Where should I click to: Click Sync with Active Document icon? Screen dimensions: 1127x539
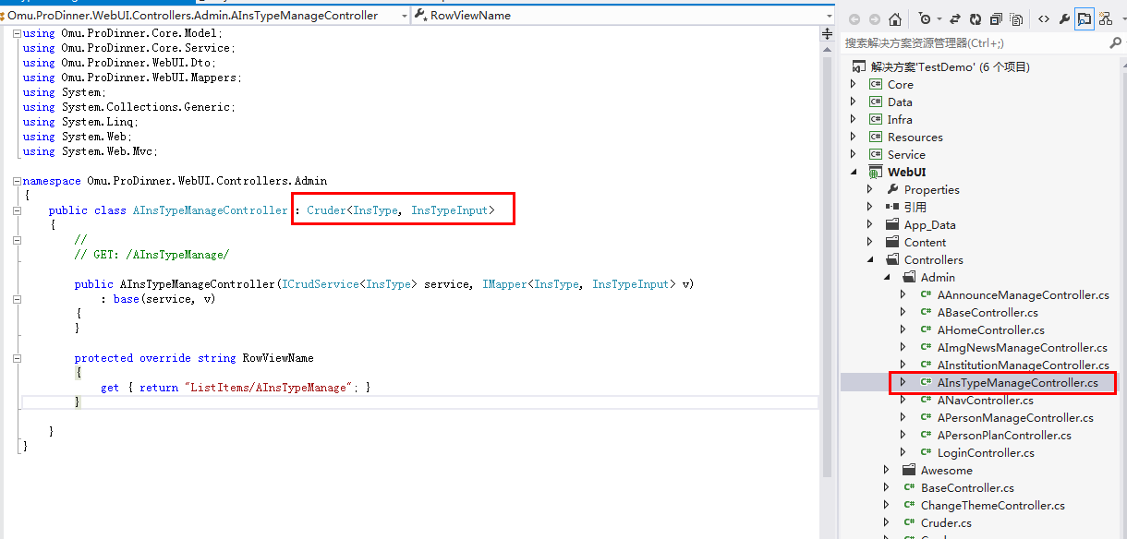tap(954, 18)
